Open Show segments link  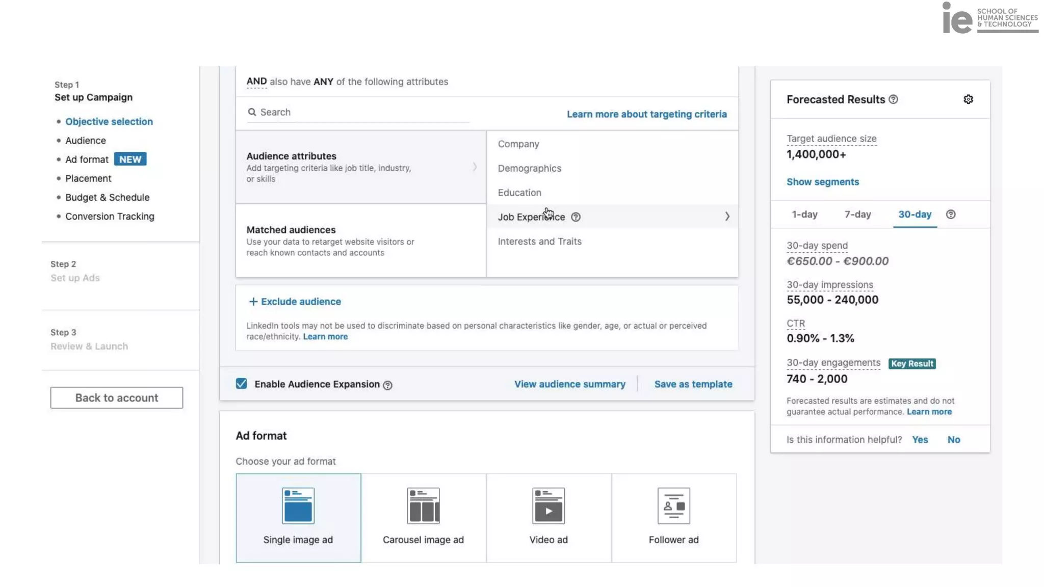click(822, 182)
